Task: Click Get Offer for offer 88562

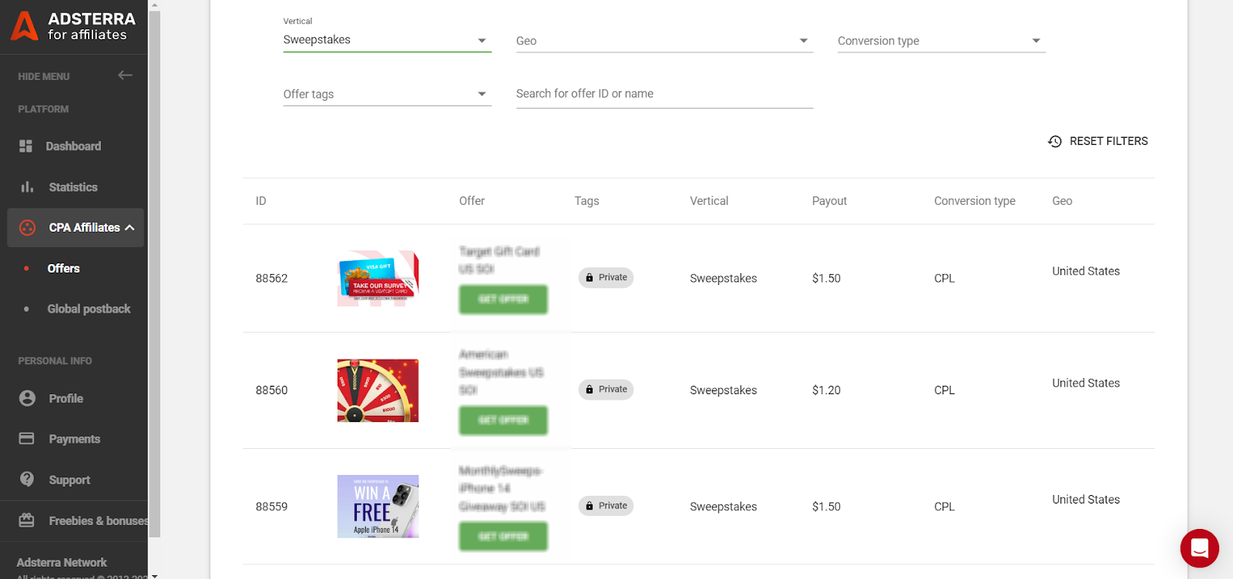Action: [x=503, y=300]
